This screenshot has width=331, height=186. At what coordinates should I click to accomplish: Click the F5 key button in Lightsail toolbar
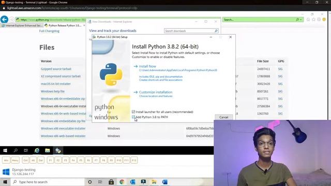pyautogui.click(x=81, y=160)
